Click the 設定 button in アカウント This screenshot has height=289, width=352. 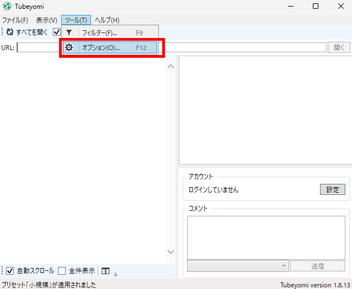pyautogui.click(x=333, y=189)
